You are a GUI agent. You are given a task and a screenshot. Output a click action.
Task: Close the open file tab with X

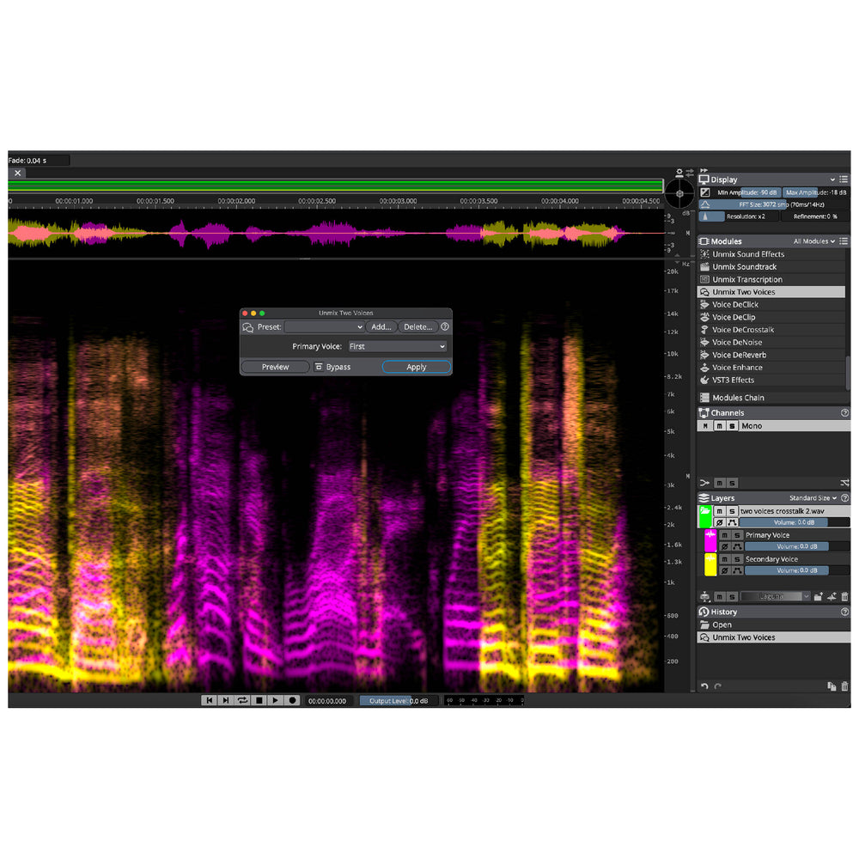pyautogui.click(x=17, y=174)
